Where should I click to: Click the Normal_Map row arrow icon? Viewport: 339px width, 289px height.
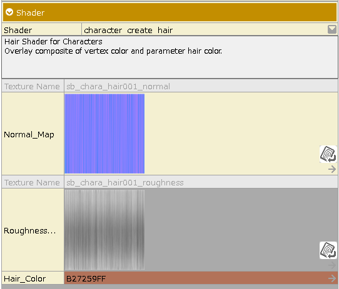[x=332, y=169]
